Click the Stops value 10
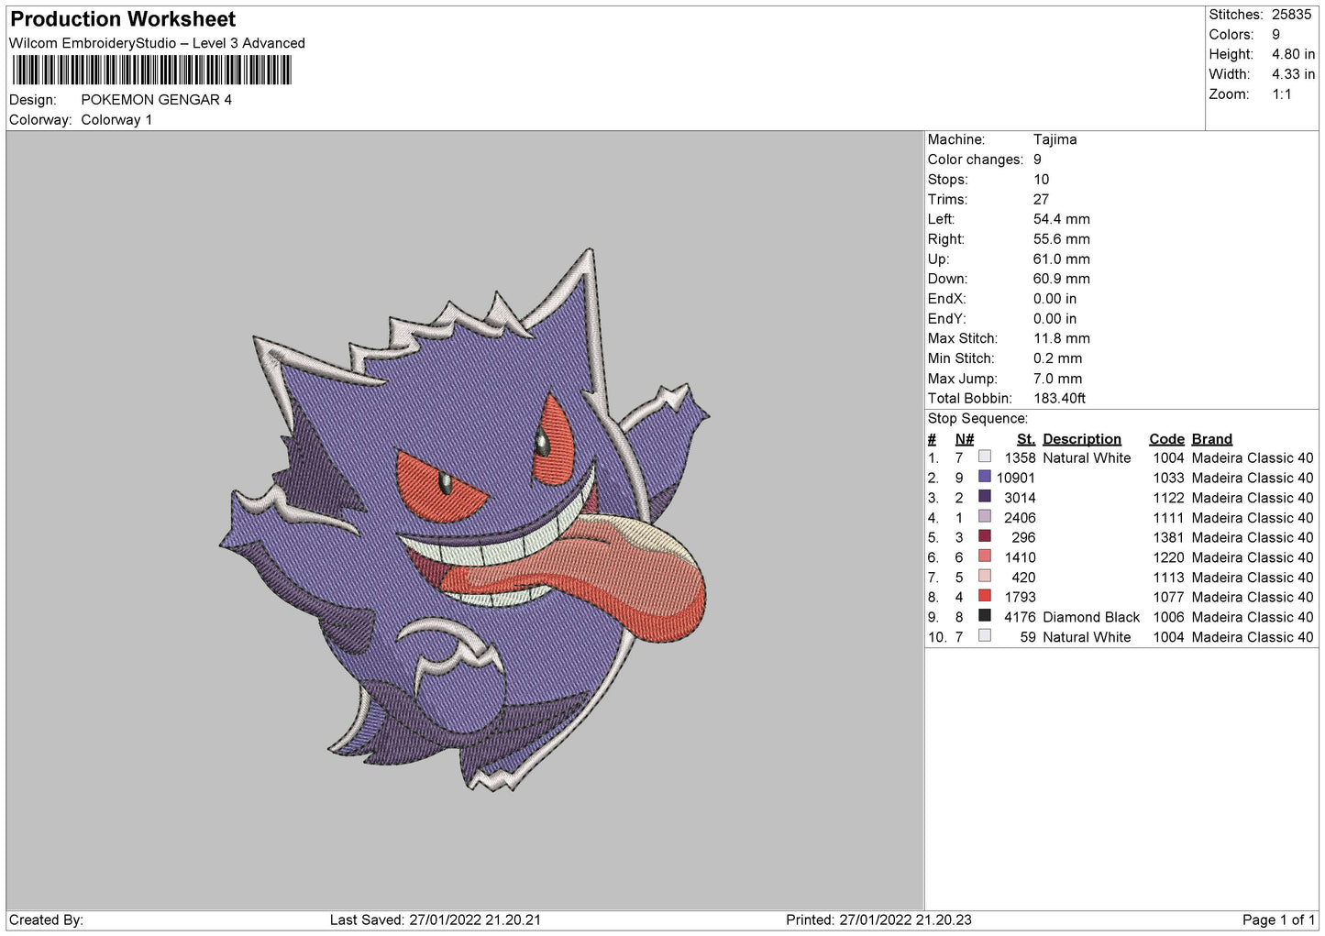The height and width of the screenshot is (936, 1325). [x=1041, y=180]
